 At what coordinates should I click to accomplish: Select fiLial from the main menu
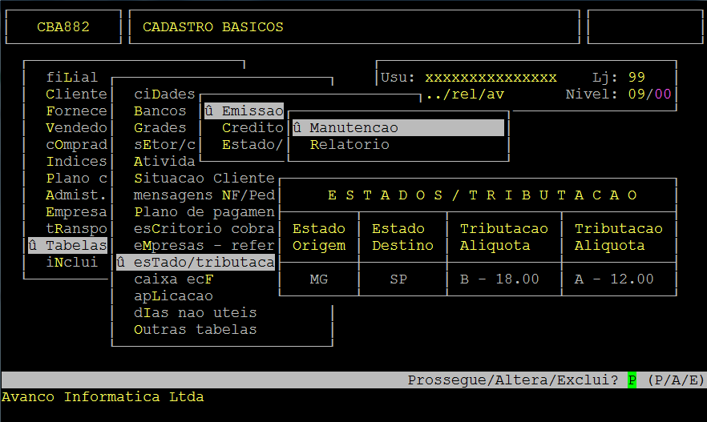coord(72,78)
